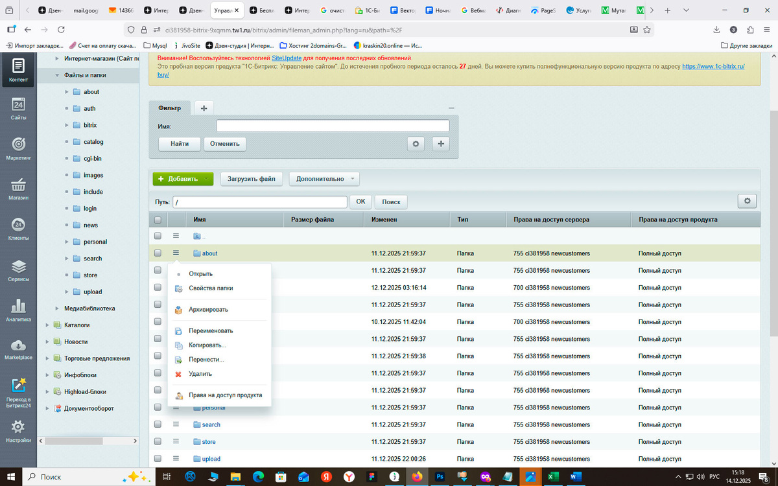This screenshot has height=486, width=778.
Task: Reload the page in browser toolbar
Action: click(x=61, y=30)
